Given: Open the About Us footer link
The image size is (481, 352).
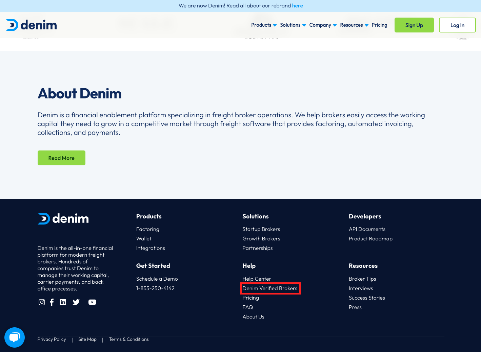Looking at the screenshot, I should [x=253, y=317].
